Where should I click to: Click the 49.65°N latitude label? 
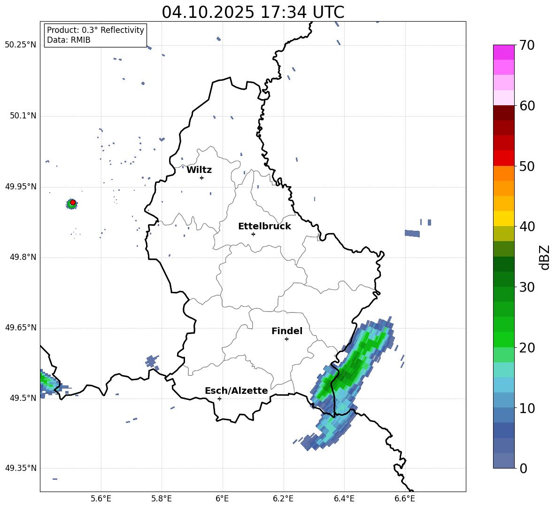21,328
